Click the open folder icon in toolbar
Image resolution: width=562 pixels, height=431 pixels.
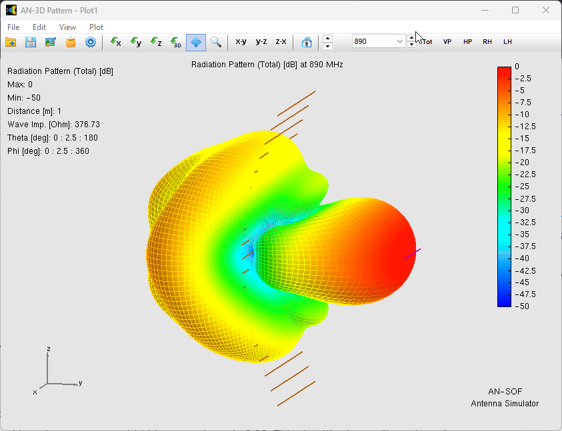pos(11,42)
